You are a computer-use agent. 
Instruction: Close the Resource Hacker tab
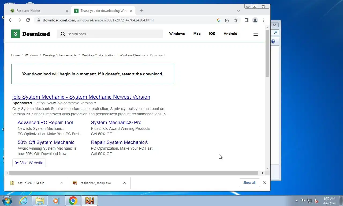click(67, 11)
